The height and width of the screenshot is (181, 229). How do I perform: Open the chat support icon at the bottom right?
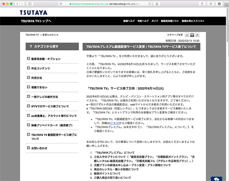[216, 179]
